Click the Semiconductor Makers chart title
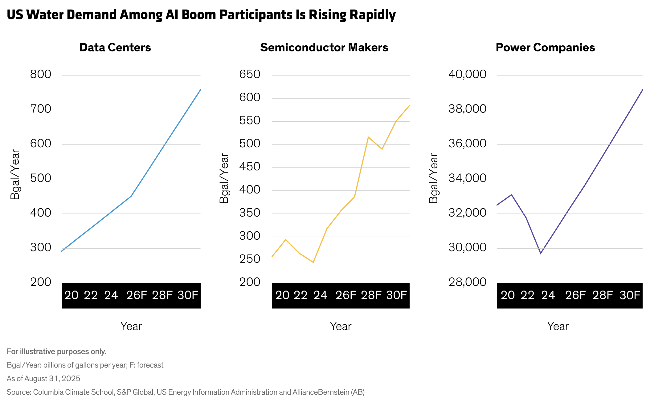Screen dimensions: 654x411 pos(324,47)
